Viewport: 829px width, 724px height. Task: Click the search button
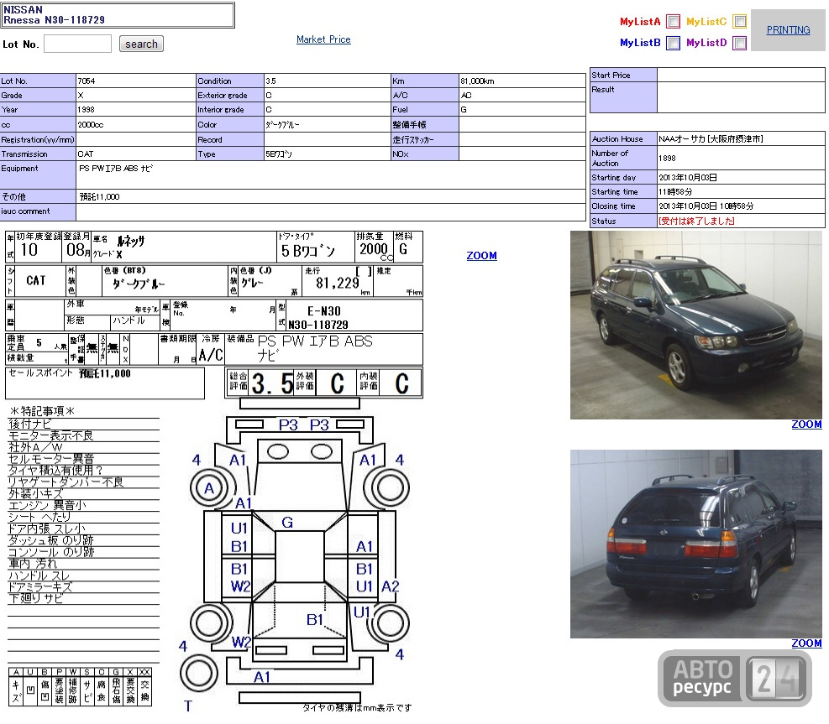coord(141,44)
